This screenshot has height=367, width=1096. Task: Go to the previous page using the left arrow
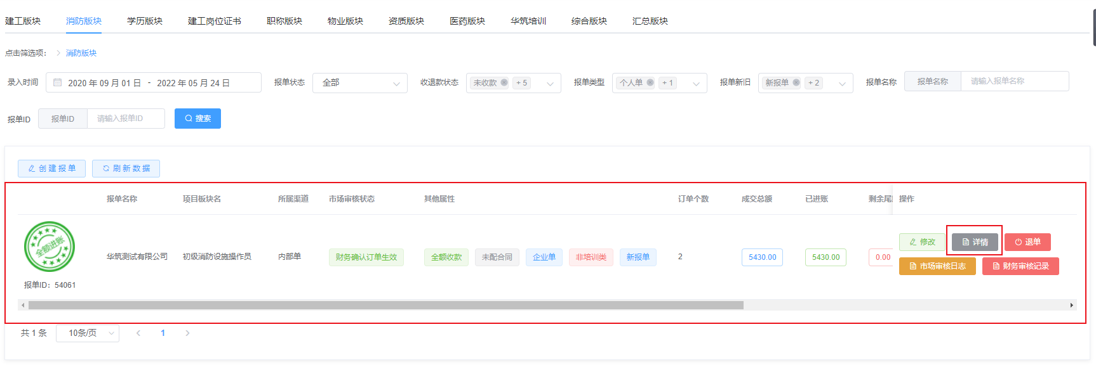pos(138,333)
